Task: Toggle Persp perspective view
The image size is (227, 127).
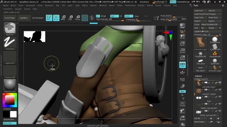Action: [x=182, y=65]
